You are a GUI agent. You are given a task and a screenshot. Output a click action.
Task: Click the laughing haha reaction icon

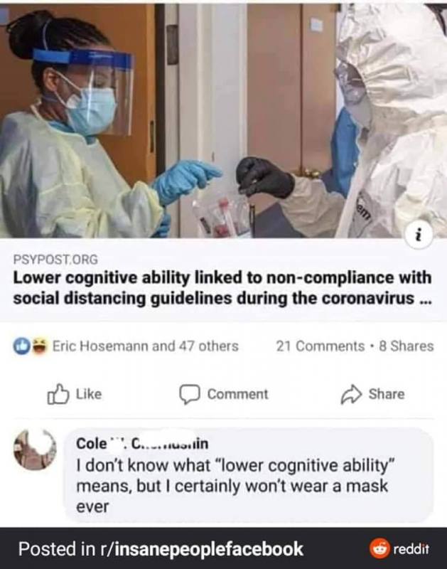tap(39, 346)
